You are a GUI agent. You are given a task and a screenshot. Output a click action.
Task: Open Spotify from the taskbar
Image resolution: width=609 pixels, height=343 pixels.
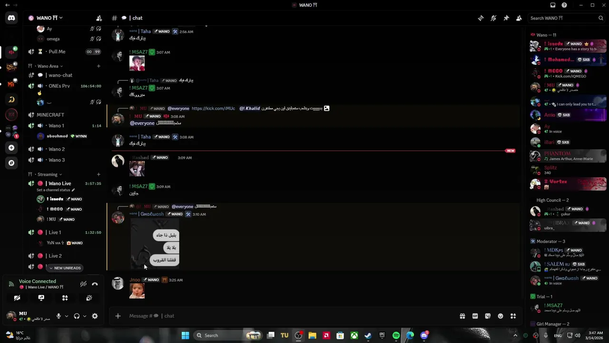coord(396,335)
